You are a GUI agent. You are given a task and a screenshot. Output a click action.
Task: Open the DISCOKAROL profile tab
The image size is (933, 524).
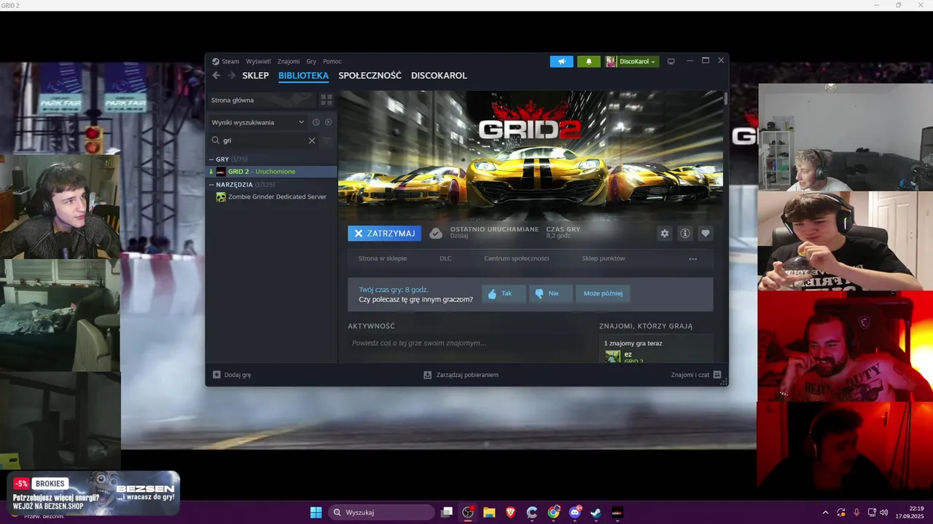click(439, 76)
